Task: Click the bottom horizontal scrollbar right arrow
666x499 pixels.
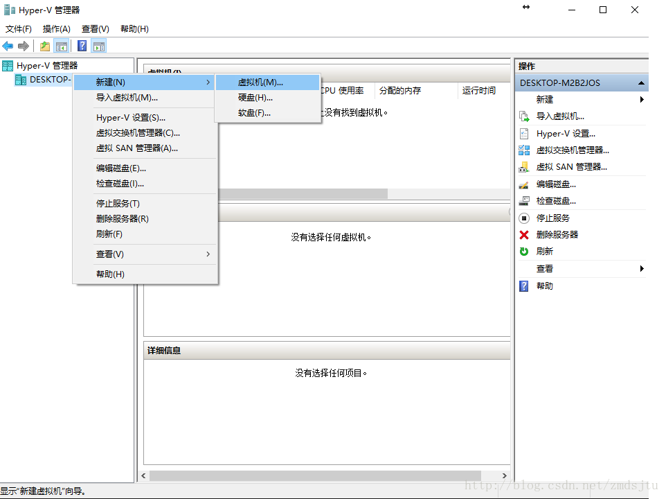Action: click(x=504, y=475)
